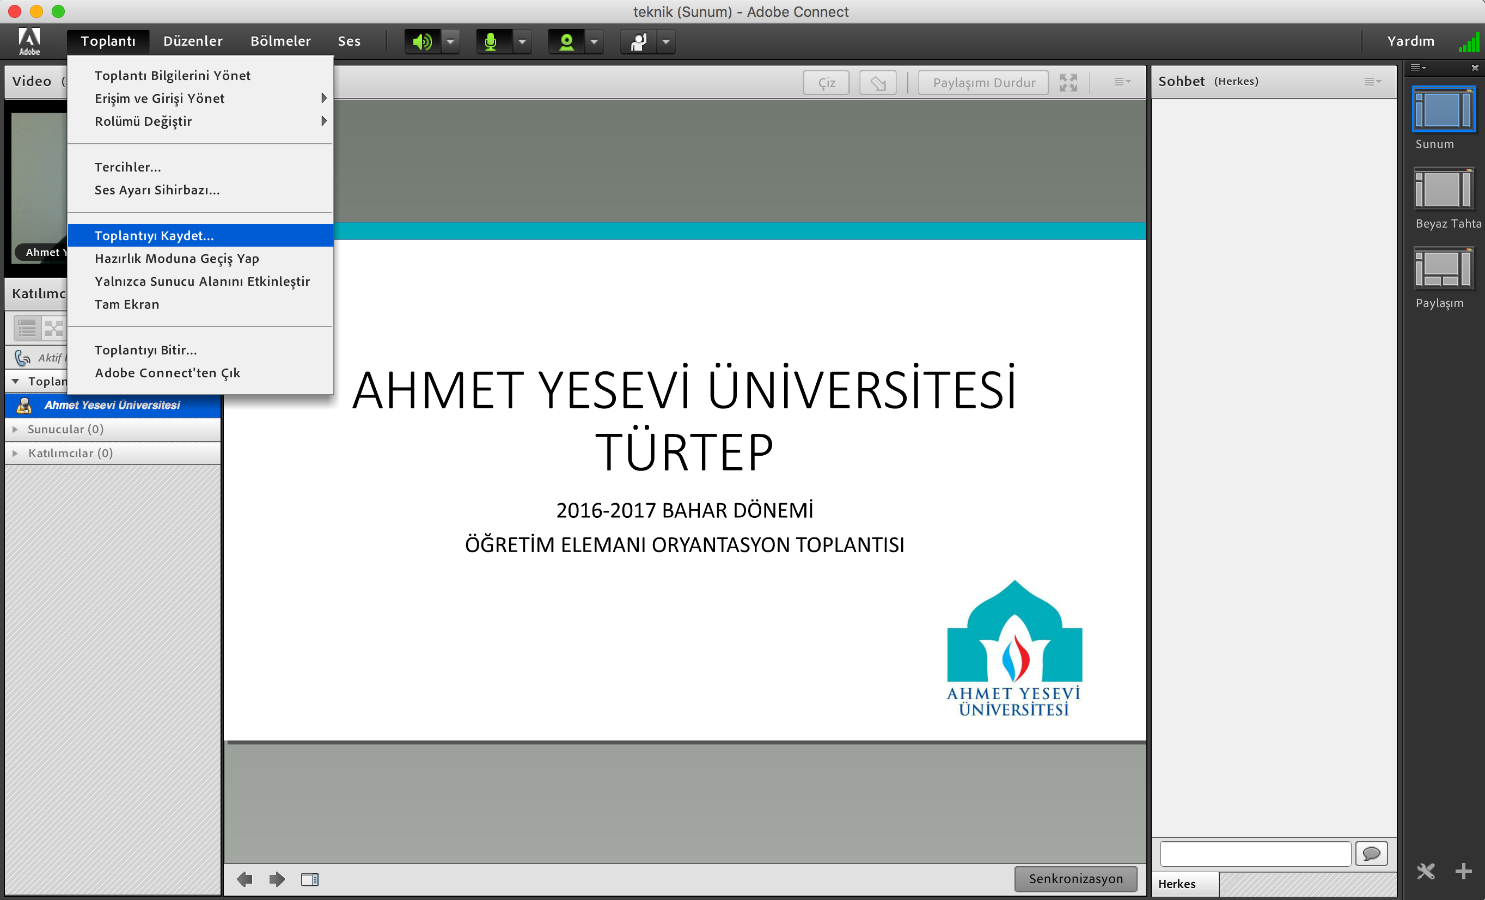This screenshot has height=900, width=1485.
Task: Expand Rolümü Değiştir submenu
Action: click(x=201, y=121)
